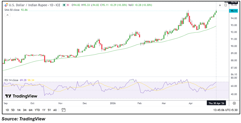The width and height of the screenshot is (241, 123).
Task: Select the 5D range button
Action: click(13, 110)
